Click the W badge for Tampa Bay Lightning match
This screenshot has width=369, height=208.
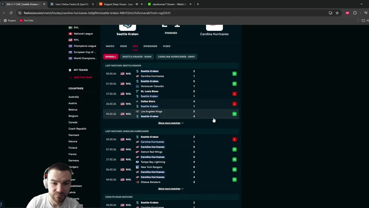(x=234, y=159)
